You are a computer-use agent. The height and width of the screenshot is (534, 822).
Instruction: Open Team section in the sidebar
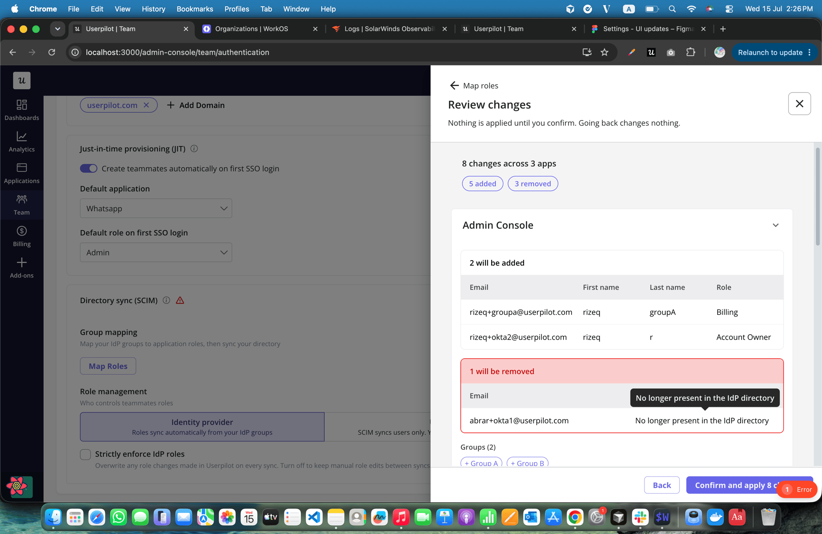(22, 205)
